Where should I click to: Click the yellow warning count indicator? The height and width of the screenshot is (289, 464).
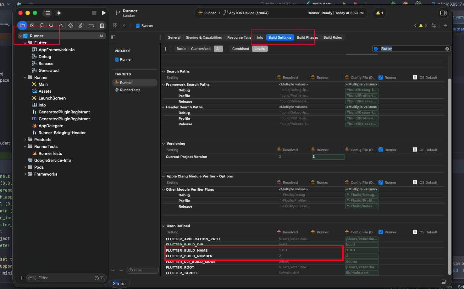tap(380, 13)
